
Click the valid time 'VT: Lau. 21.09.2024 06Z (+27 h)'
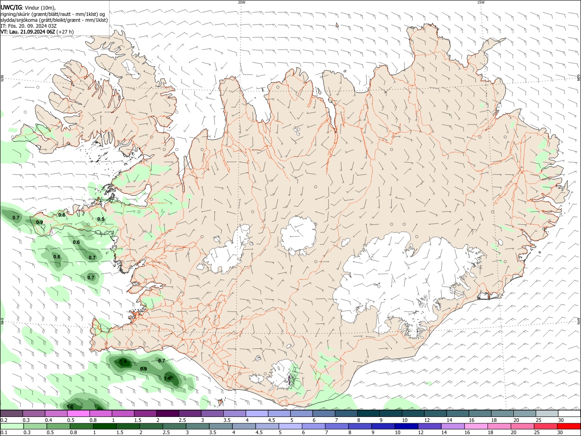click(x=37, y=32)
